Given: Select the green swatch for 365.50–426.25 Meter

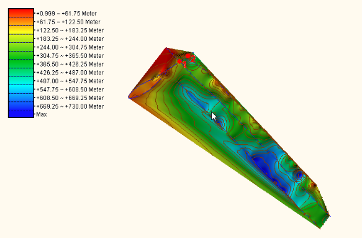Looking at the screenshot, I should coord(21,64).
